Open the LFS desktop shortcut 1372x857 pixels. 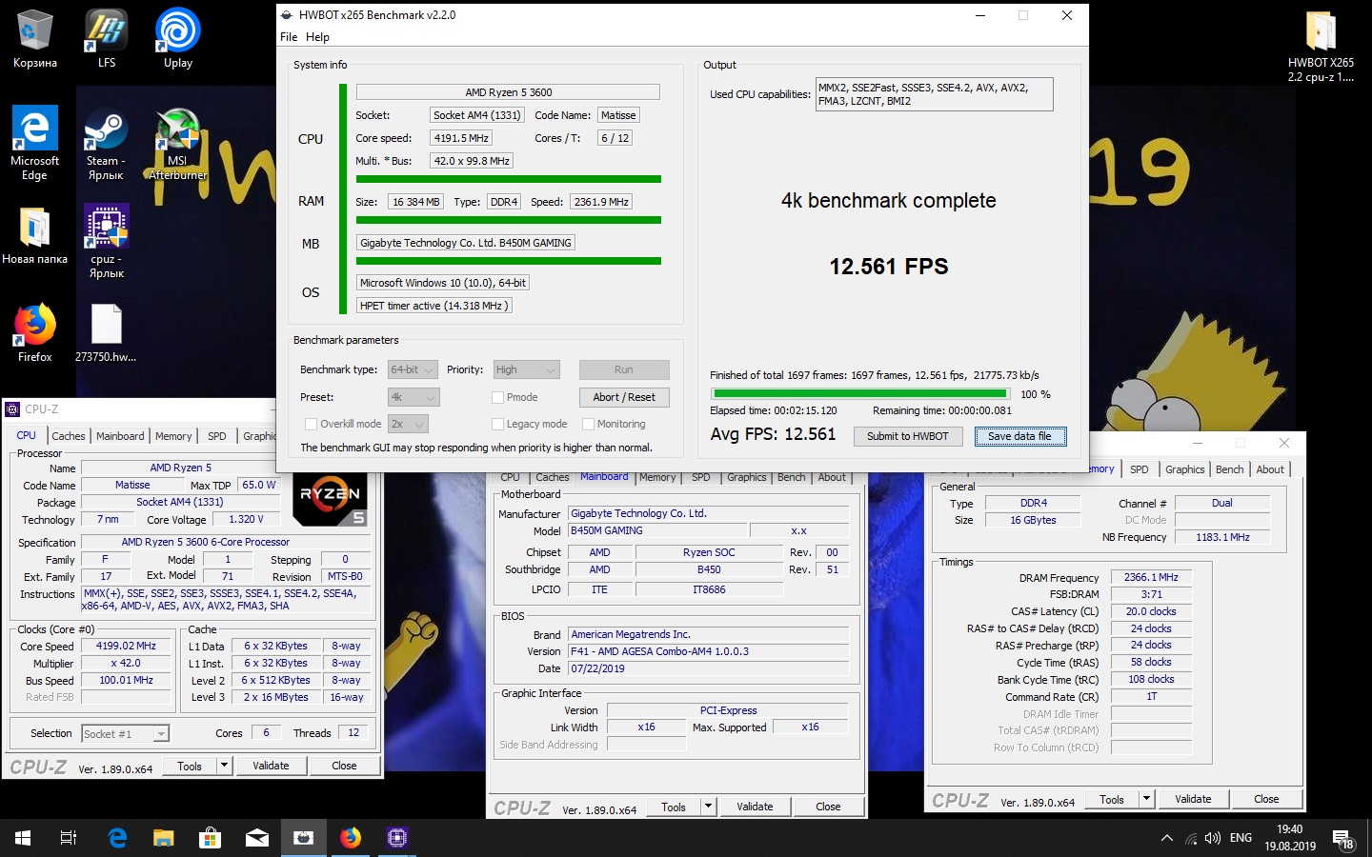click(x=107, y=38)
